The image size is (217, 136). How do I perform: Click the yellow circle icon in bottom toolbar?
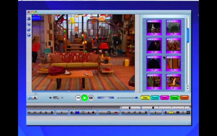click(x=102, y=113)
